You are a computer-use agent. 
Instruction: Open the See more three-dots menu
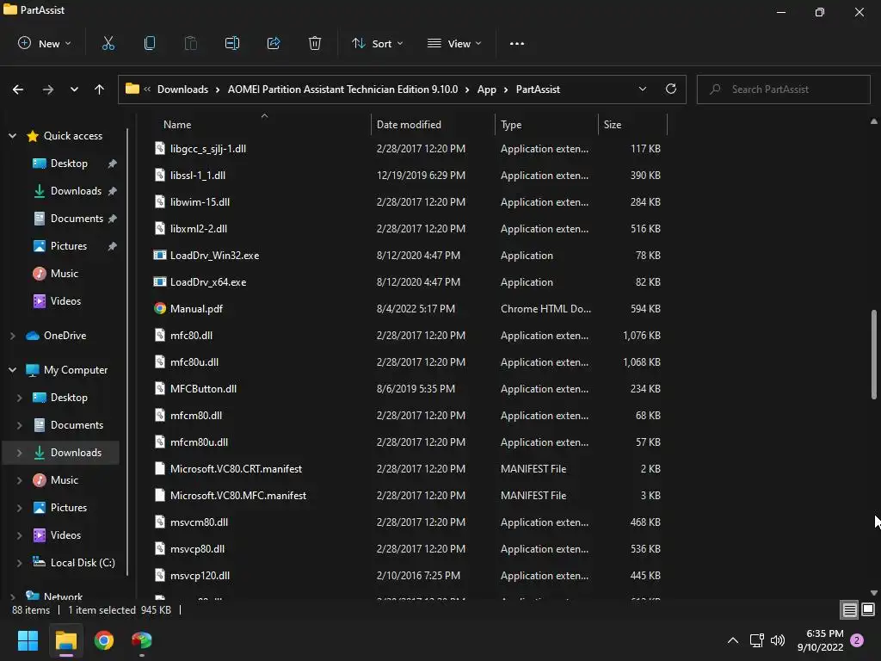[517, 43]
